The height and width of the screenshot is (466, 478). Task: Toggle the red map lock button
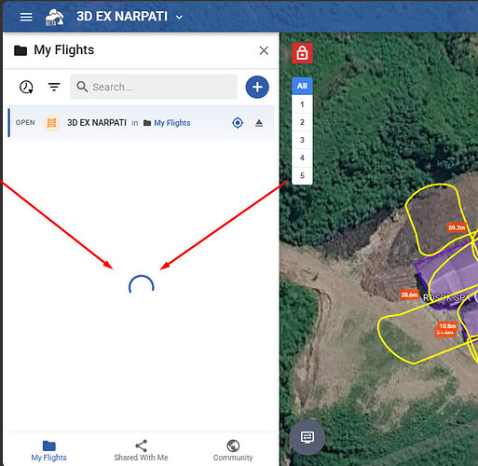(x=302, y=53)
